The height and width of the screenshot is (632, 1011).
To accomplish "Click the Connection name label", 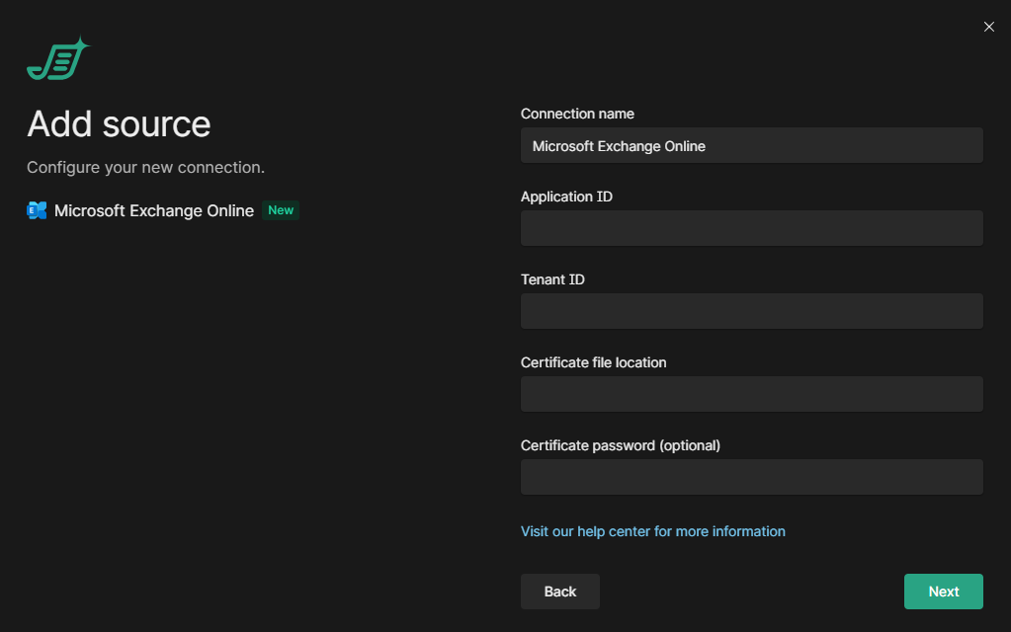I will point(577,114).
